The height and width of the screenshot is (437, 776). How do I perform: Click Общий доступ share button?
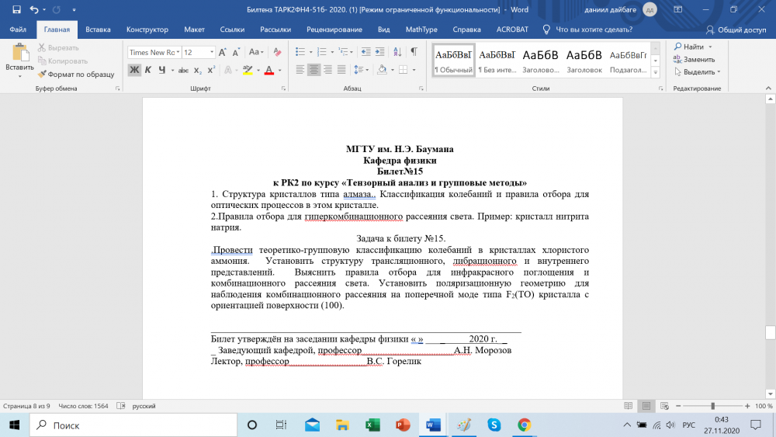pos(736,29)
